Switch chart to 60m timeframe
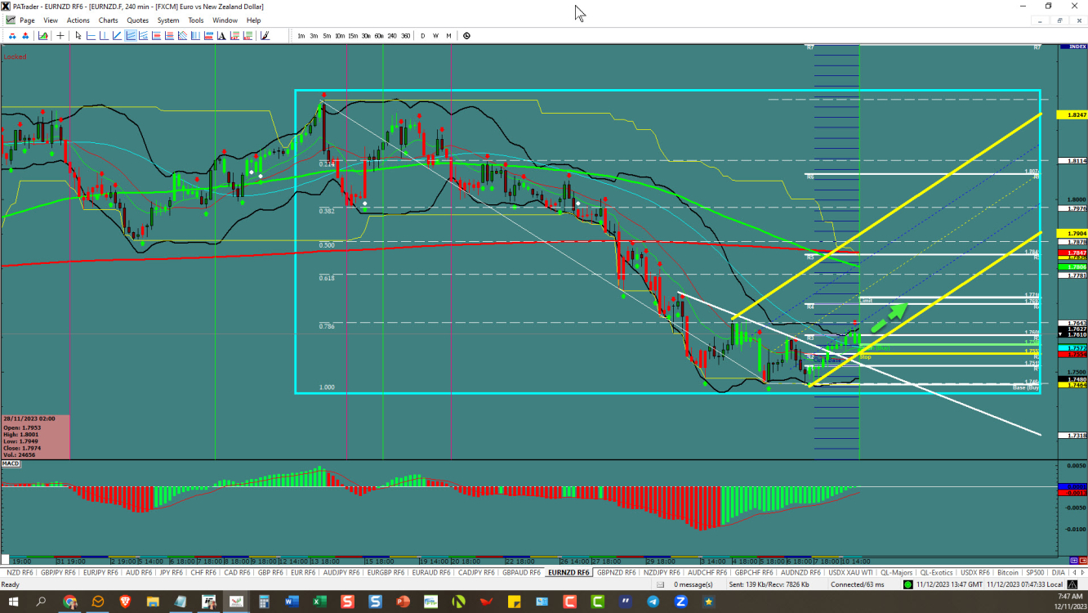 [x=379, y=36]
